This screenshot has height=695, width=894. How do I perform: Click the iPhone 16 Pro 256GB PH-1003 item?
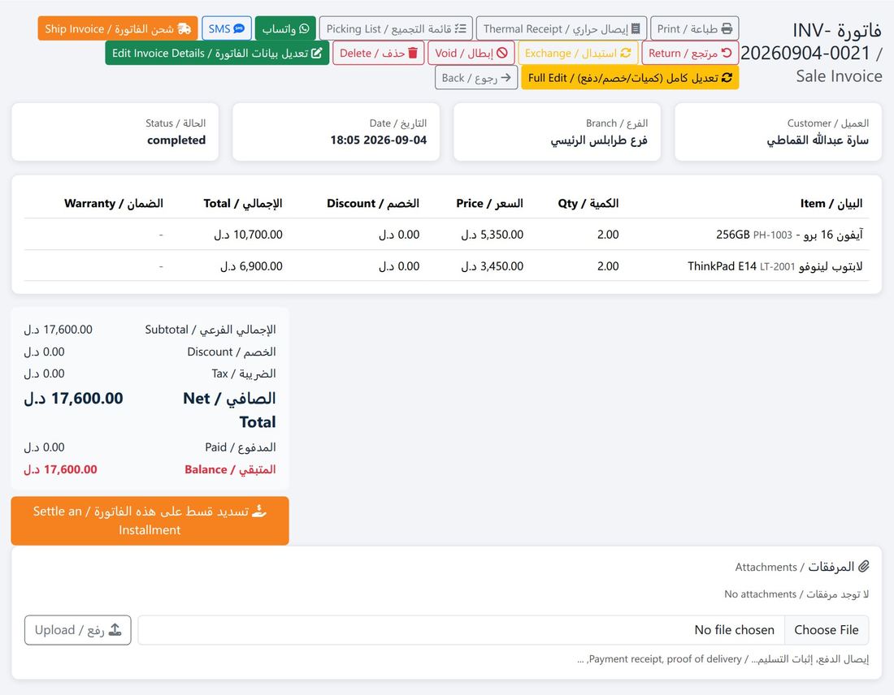(x=790, y=235)
